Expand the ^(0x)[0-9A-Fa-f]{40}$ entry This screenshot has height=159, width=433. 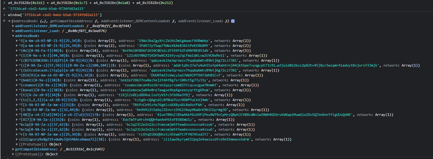point(17,51)
